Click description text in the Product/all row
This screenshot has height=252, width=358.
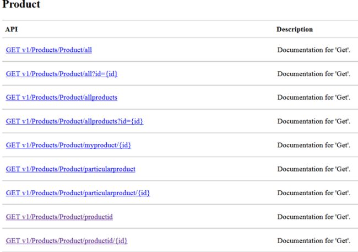(313, 50)
